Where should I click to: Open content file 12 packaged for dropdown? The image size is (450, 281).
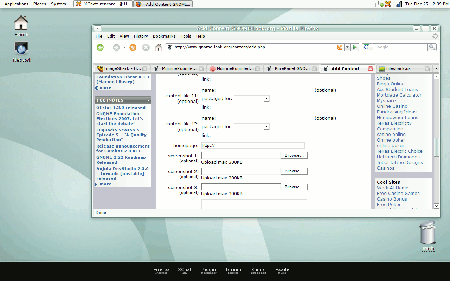tap(252, 127)
